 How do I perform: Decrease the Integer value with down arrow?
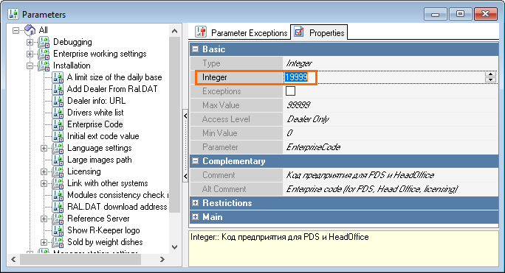(490, 79)
